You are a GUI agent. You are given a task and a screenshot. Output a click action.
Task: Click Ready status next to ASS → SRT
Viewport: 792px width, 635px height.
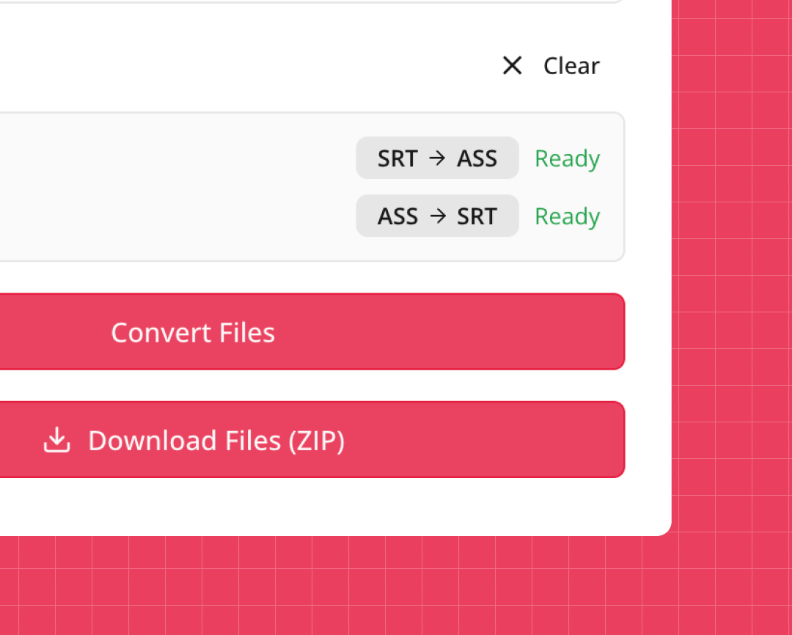tap(567, 216)
